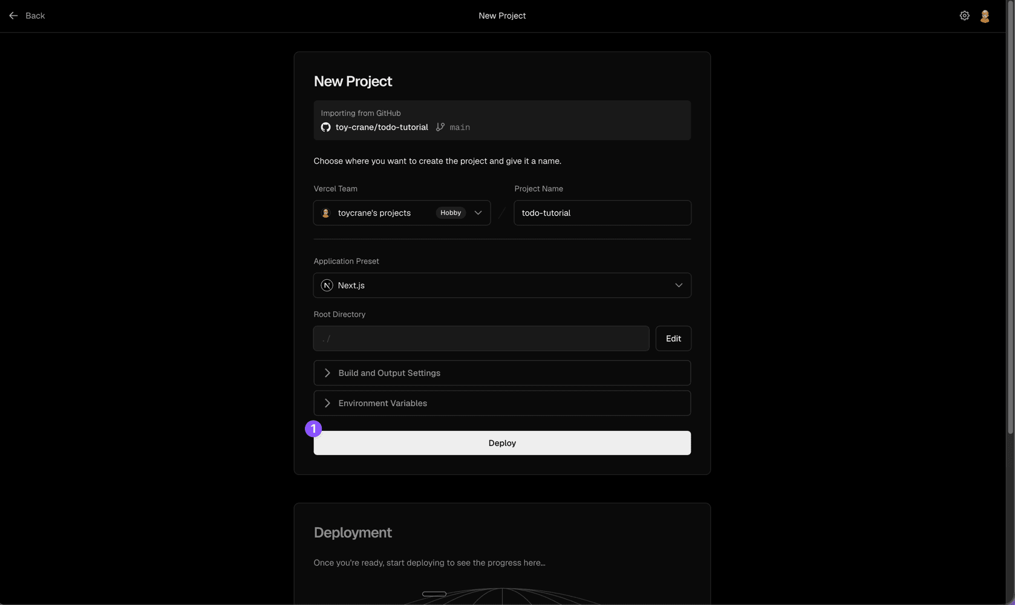Click the toy-crane/todo-tutorial repository name

point(382,127)
